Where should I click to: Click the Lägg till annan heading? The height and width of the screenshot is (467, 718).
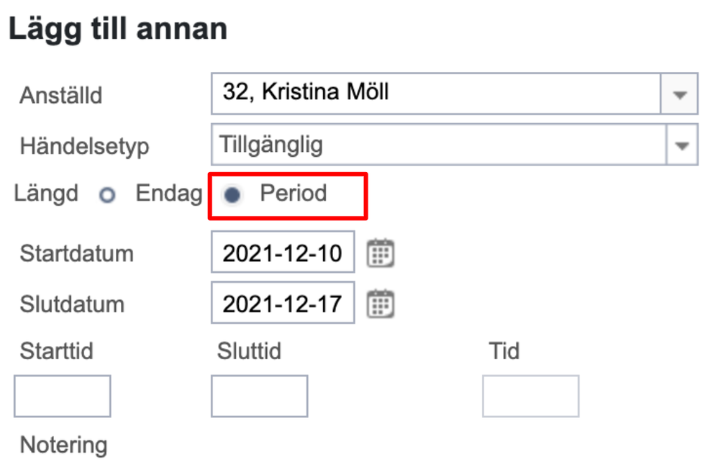[x=118, y=30]
